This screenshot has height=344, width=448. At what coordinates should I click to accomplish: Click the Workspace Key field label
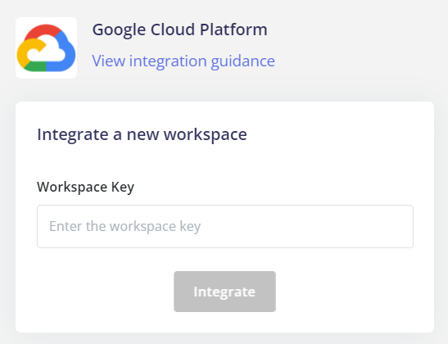[85, 187]
